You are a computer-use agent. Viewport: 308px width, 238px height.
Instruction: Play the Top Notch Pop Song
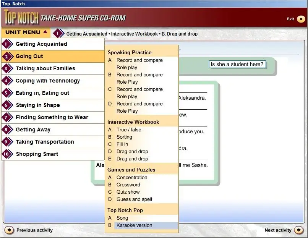pos(122,218)
